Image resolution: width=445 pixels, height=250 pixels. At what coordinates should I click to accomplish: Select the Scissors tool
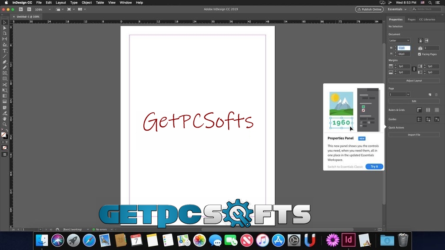[4, 85]
